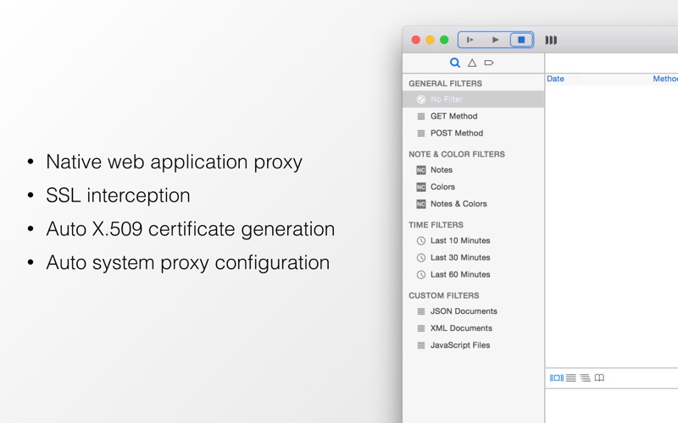This screenshot has width=678, height=423.
Task: Select the tag label tab icon
Action: click(489, 63)
